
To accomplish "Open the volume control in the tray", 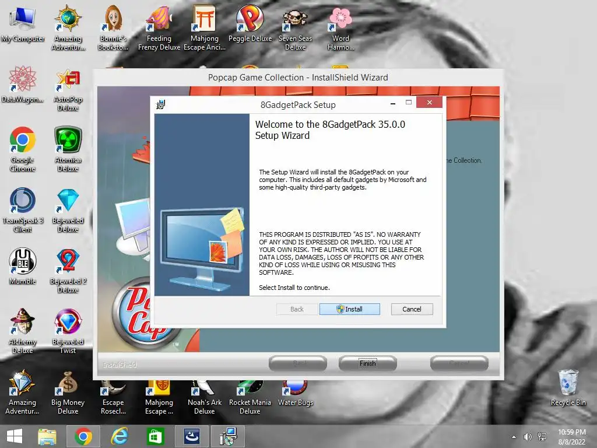I will [x=528, y=437].
